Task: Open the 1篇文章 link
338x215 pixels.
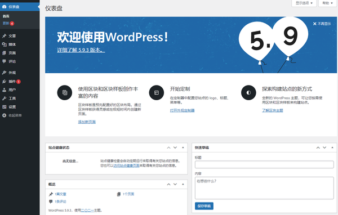Action: point(60,194)
